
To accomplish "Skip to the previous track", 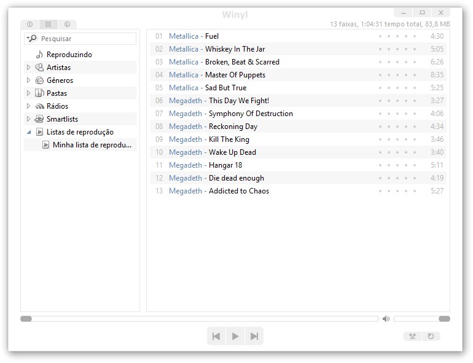I will point(216,336).
